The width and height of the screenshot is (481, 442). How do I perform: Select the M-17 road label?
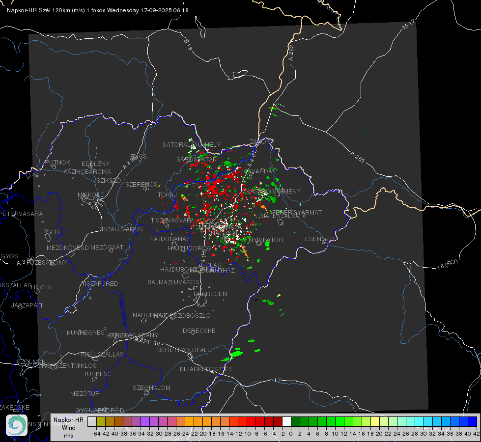(x=409, y=24)
